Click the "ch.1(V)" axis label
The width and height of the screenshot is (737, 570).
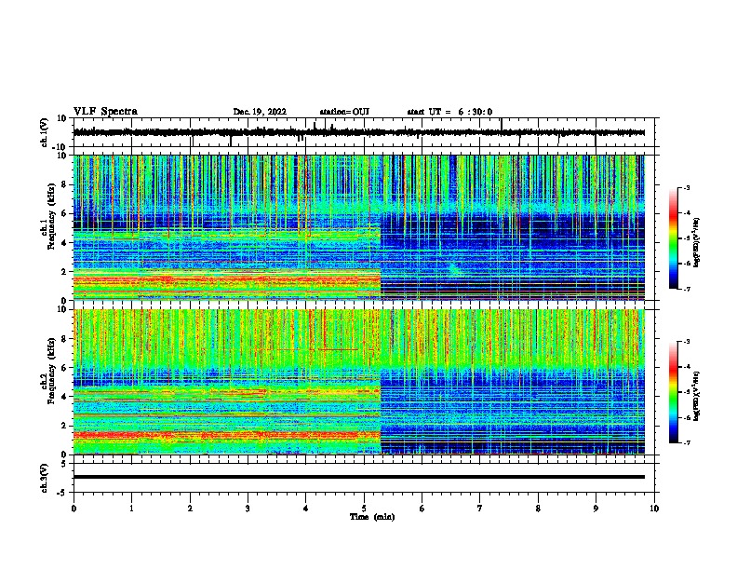point(45,132)
